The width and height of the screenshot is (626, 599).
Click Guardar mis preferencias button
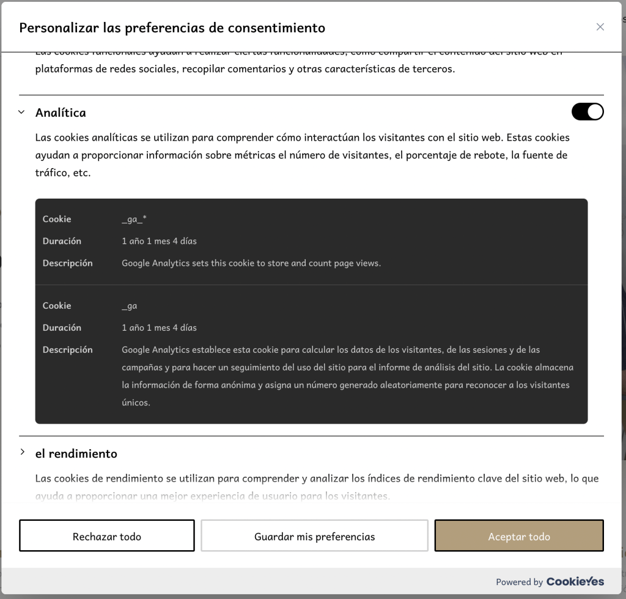pos(315,535)
